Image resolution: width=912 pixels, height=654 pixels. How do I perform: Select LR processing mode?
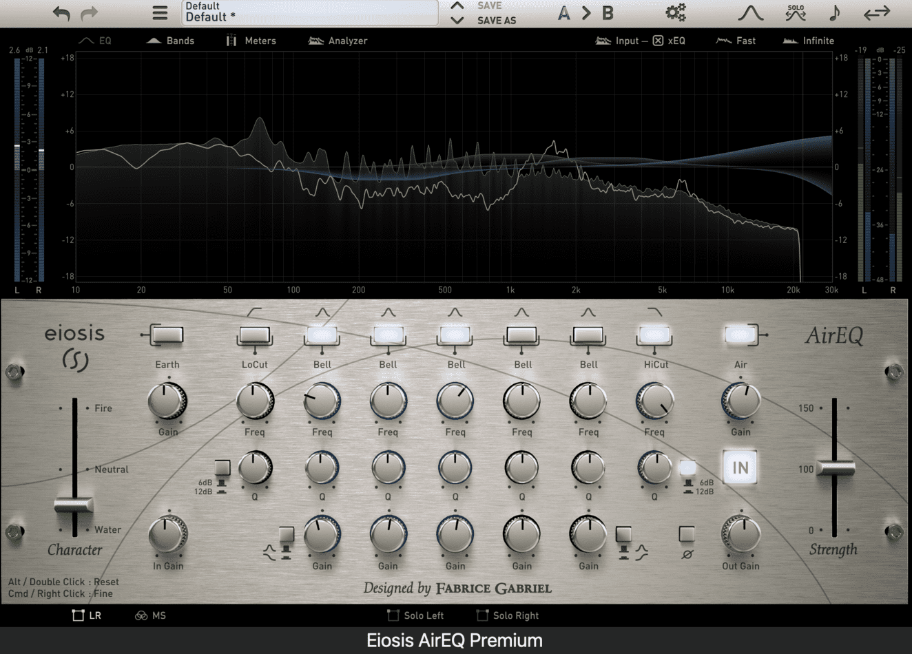click(87, 615)
